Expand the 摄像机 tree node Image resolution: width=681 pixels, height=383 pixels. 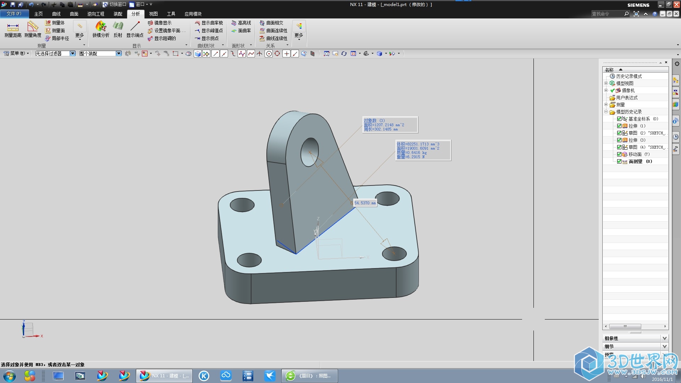tap(606, 90)
